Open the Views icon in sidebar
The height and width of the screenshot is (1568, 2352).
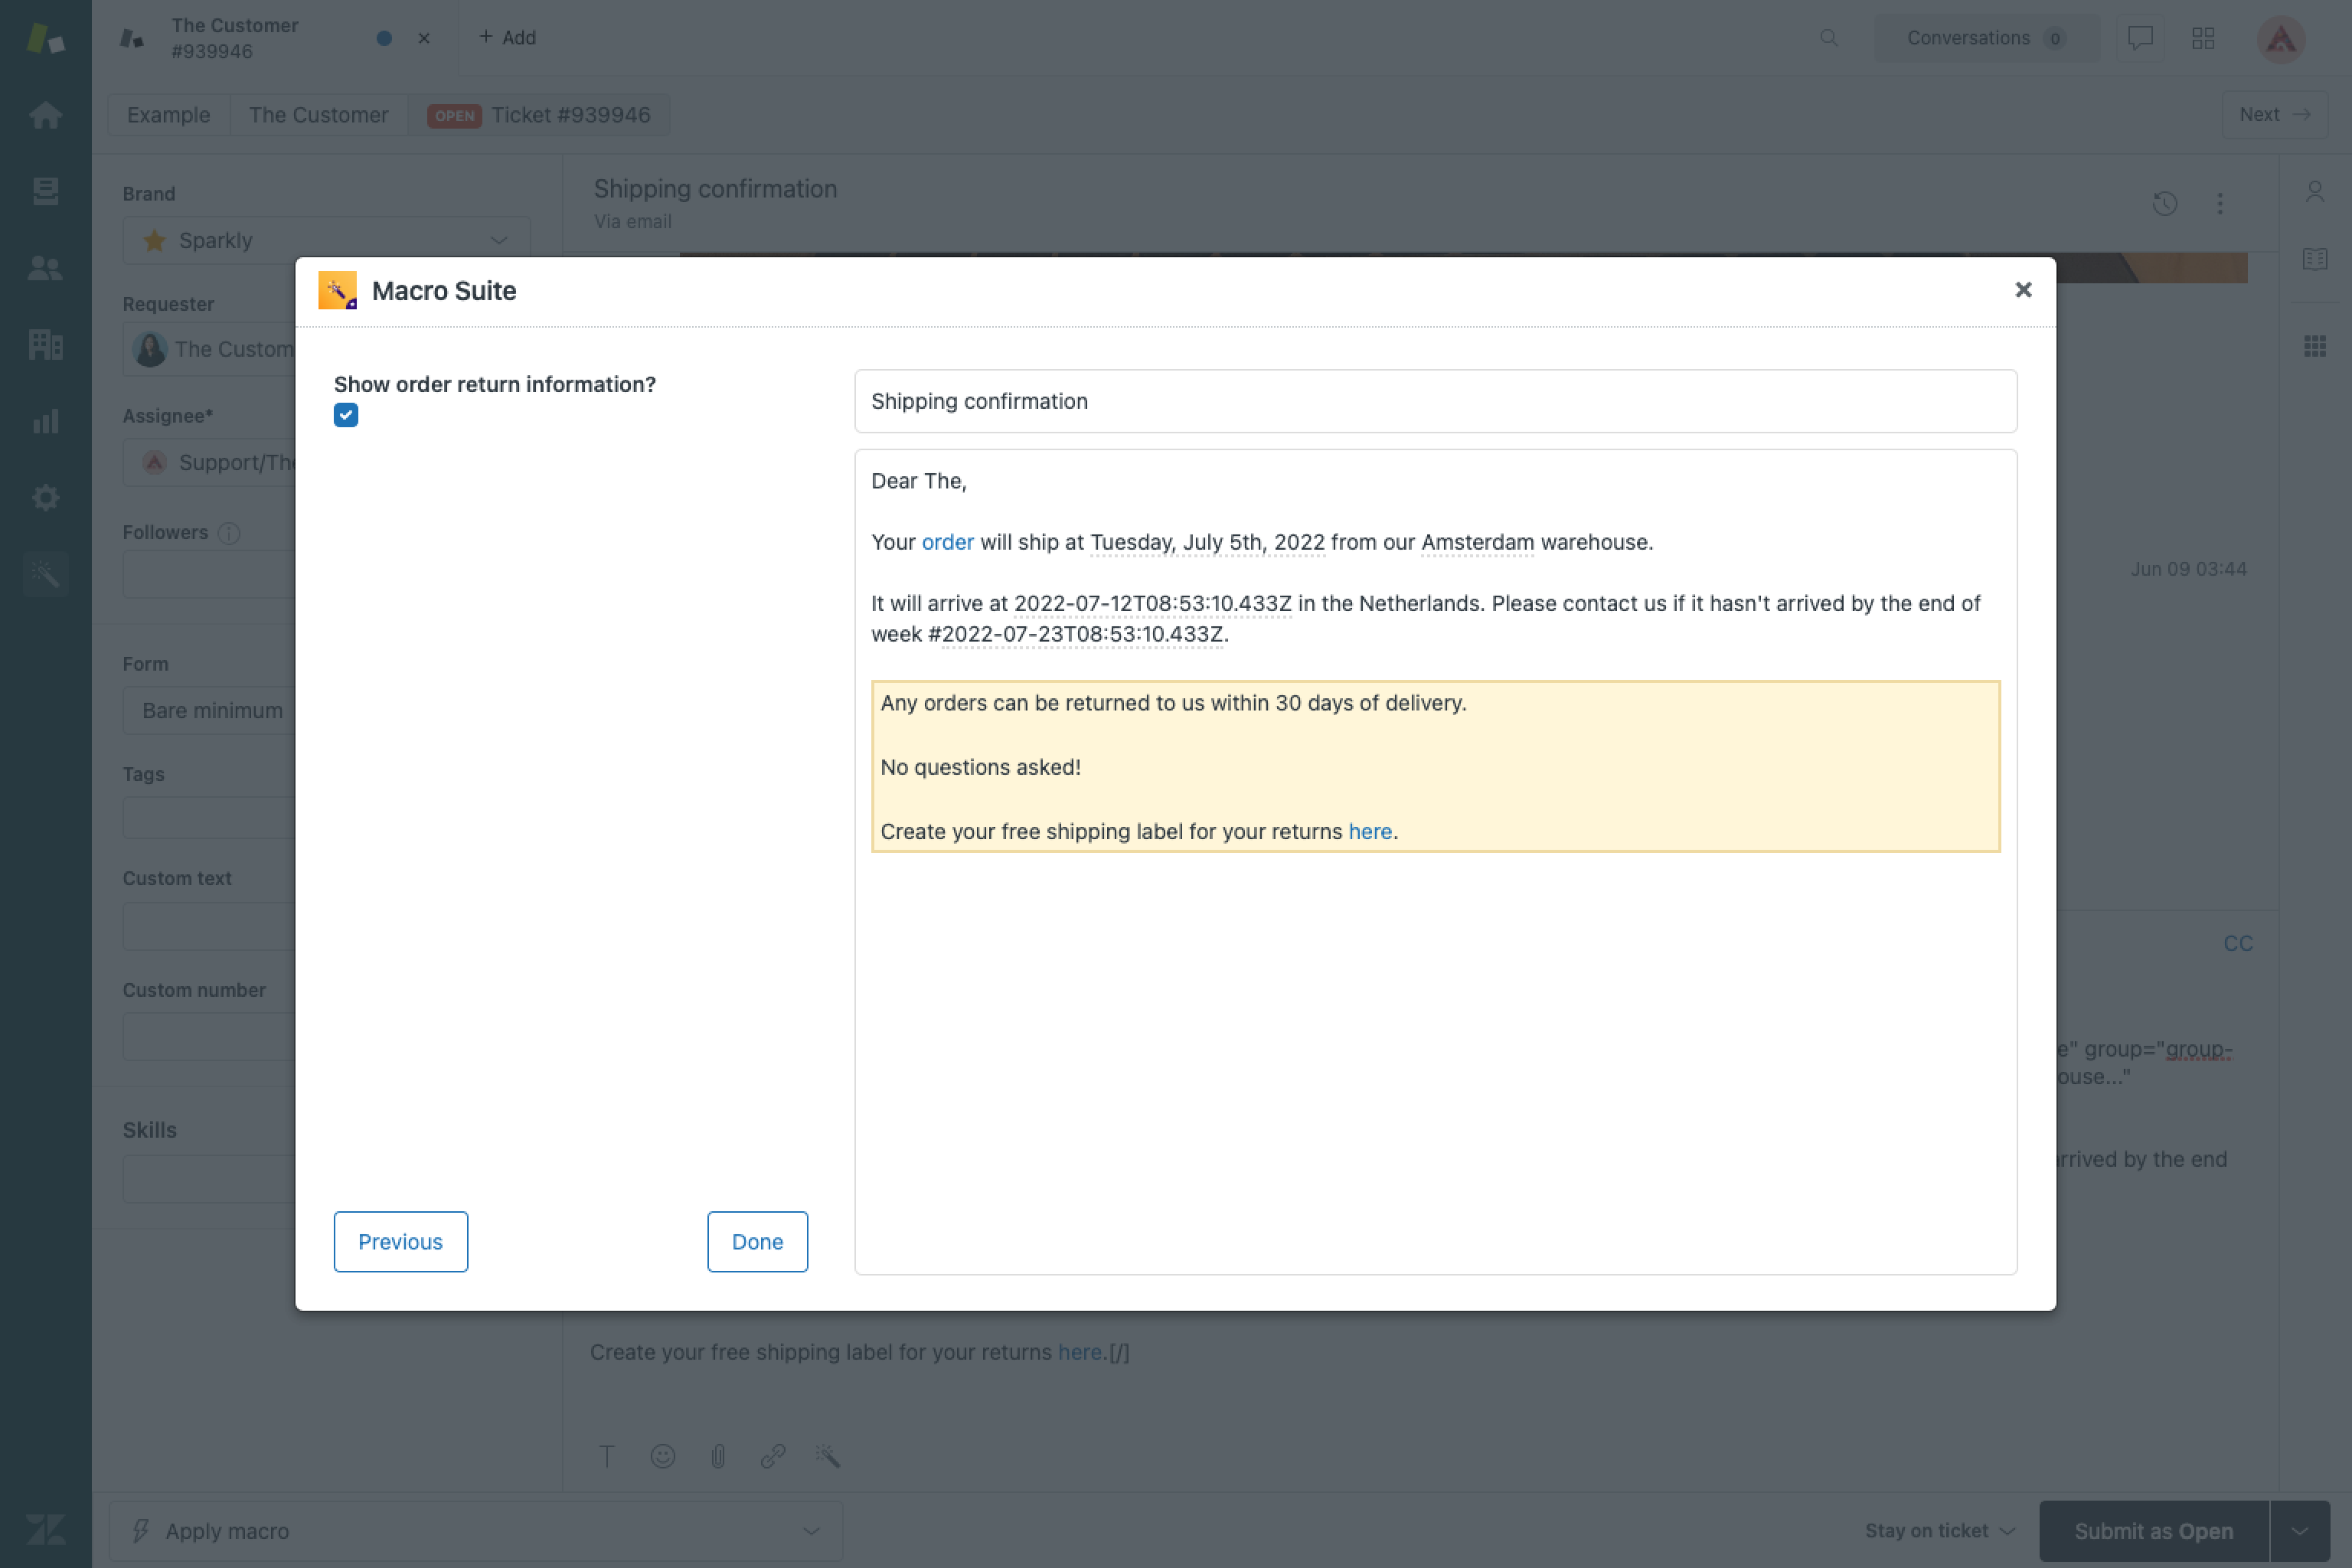[x=45, y=190]
